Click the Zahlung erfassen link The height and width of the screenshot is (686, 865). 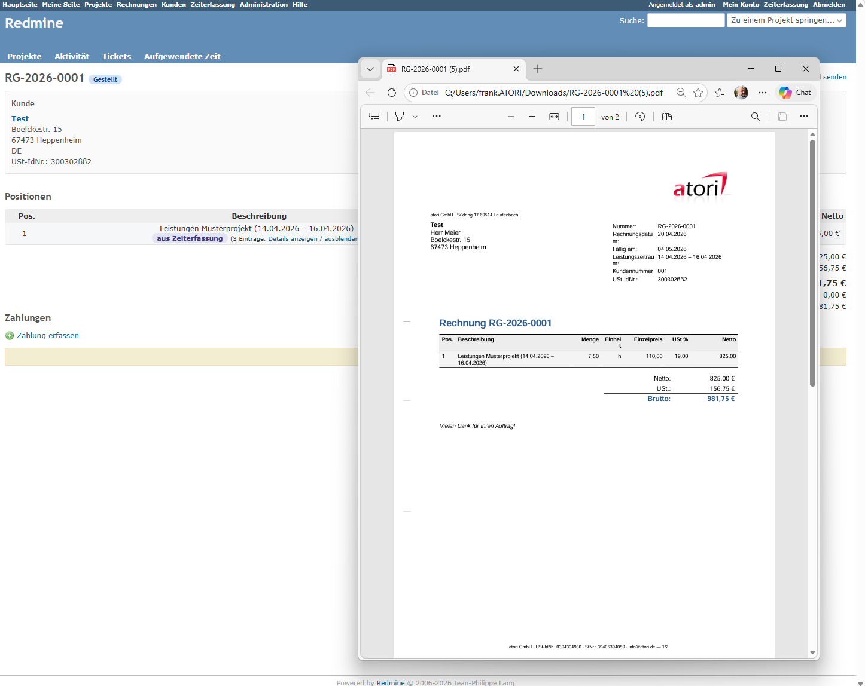pos(47,335)
